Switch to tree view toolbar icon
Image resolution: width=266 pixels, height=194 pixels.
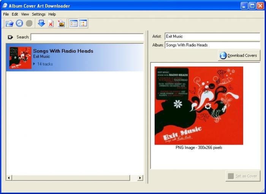pyautogui.click(x=83, y=23)
